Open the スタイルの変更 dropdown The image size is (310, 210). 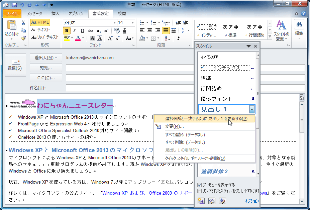tap(281, 30)
